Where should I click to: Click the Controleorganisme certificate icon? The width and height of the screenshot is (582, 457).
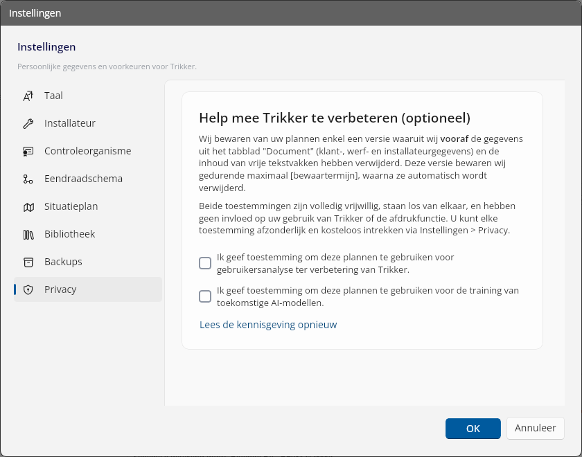point(28,152)
